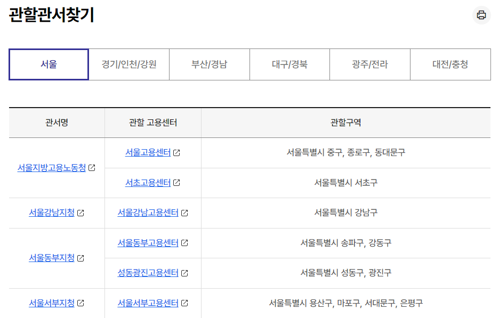Open the 대구/경북 region tab

[289, 64]
